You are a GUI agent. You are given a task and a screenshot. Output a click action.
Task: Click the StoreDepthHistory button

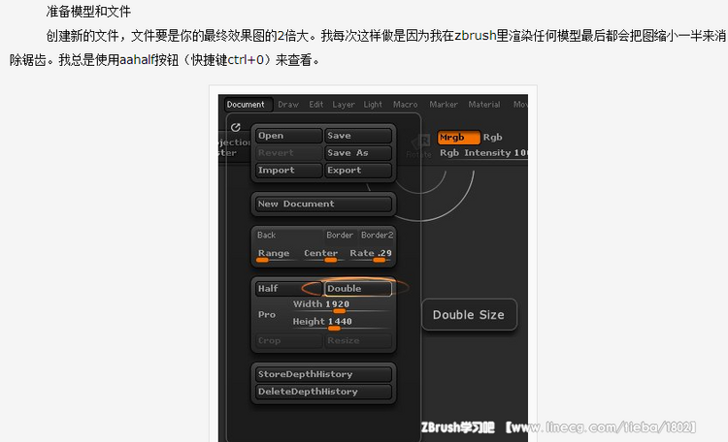point(323,374)
